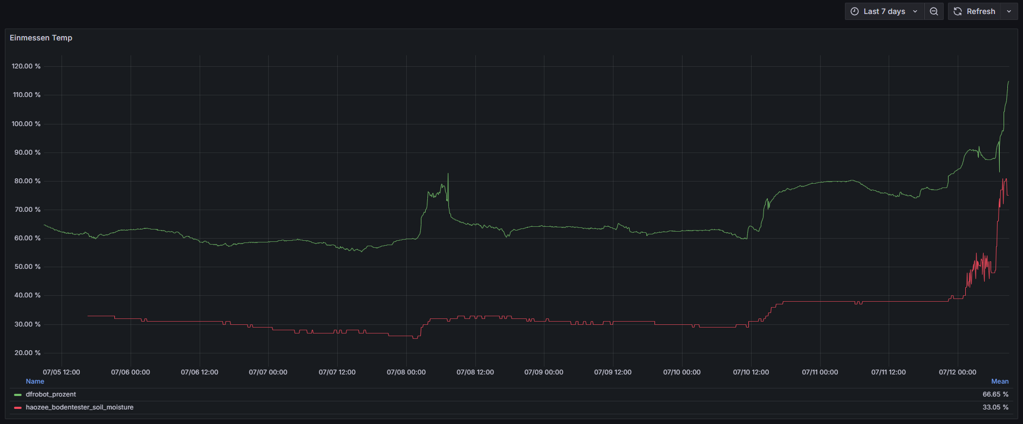Viewport: 1023px width, 424px height.
Task: Click the clock icon in time picker
Action: click(x=855, y=11)
